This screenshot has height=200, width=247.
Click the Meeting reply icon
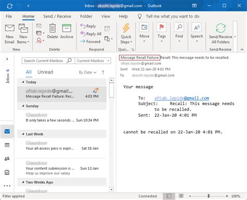(107, 28)
